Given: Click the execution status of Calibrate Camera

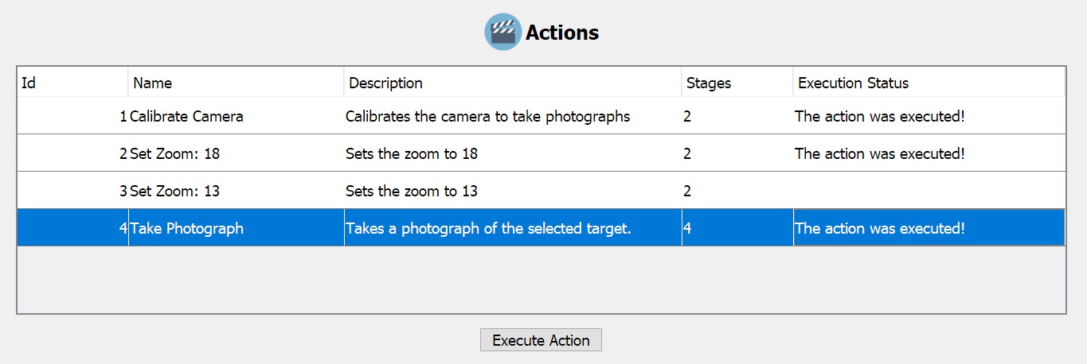Looking at the screenshot, I should 879,117.
